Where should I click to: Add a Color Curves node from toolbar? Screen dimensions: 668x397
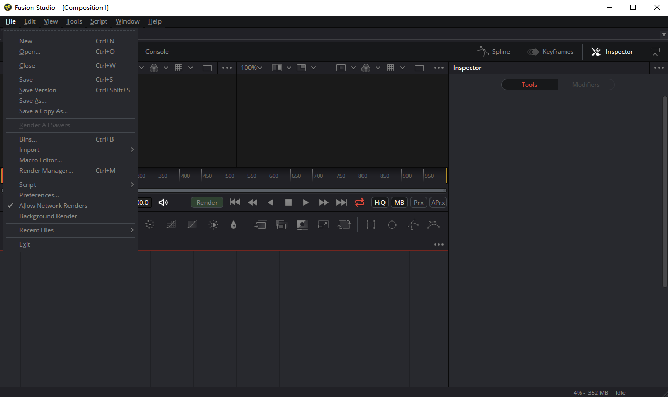click(x=171, y=225)
